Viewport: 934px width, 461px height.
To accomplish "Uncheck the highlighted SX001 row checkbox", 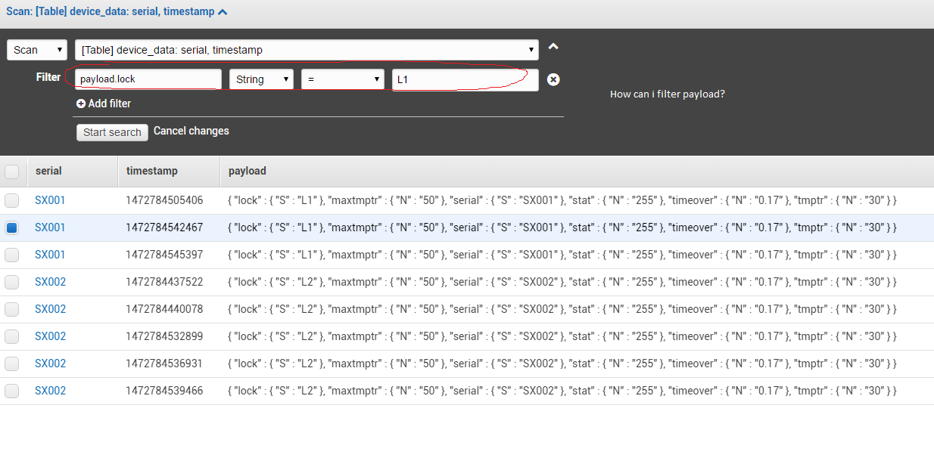I will tap(12, 227).
